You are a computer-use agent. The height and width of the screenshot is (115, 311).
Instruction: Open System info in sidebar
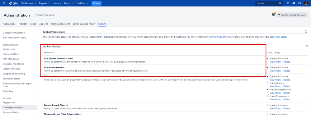(x=9, y=49)
